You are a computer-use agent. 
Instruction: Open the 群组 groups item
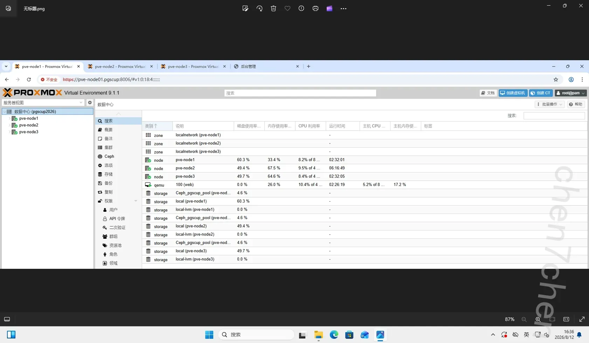(118, 237)
